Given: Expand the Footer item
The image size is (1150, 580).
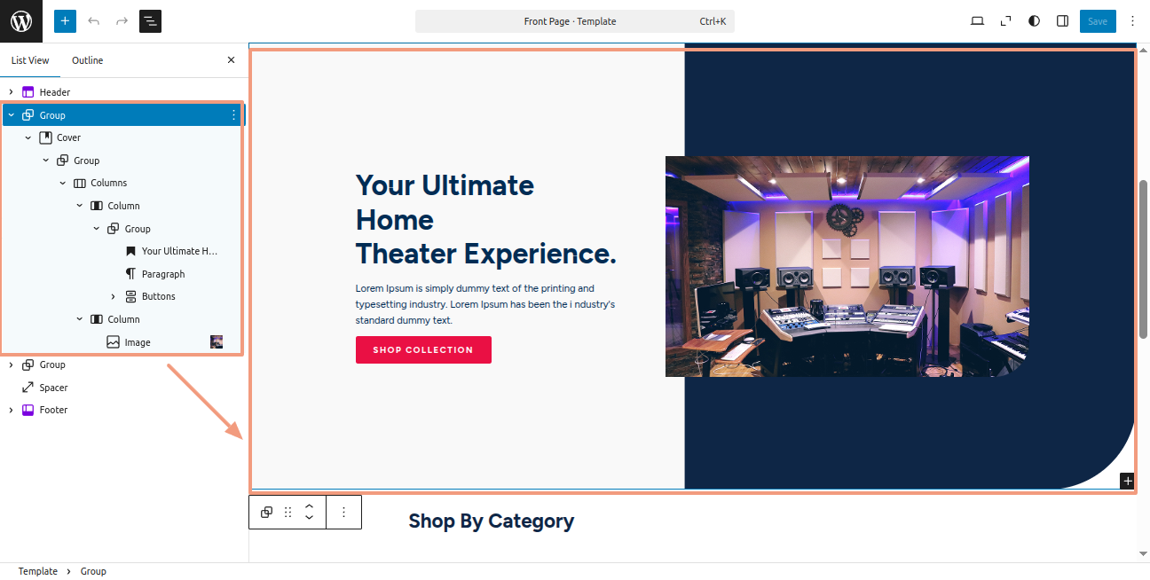Looking at the screenshot, I should point(11,410).
